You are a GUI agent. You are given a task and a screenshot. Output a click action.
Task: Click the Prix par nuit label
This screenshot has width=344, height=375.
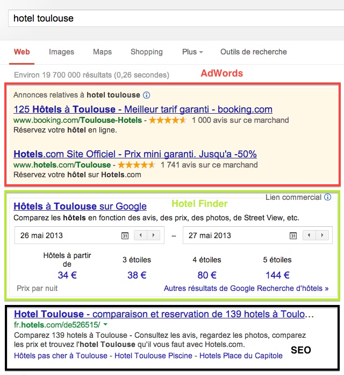pyautogui.click(x=37, y=288)
